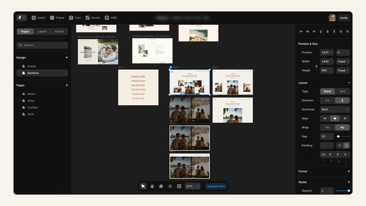The height and width of the screenshot is (206, 366).
Task: Expand the Styles section plus
Action: point(349,182)
